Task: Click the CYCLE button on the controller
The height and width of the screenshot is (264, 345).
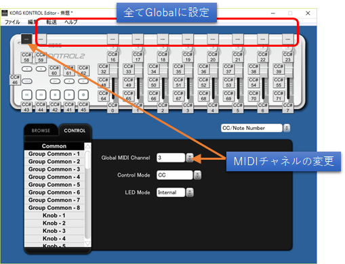Action: (27, 81)
